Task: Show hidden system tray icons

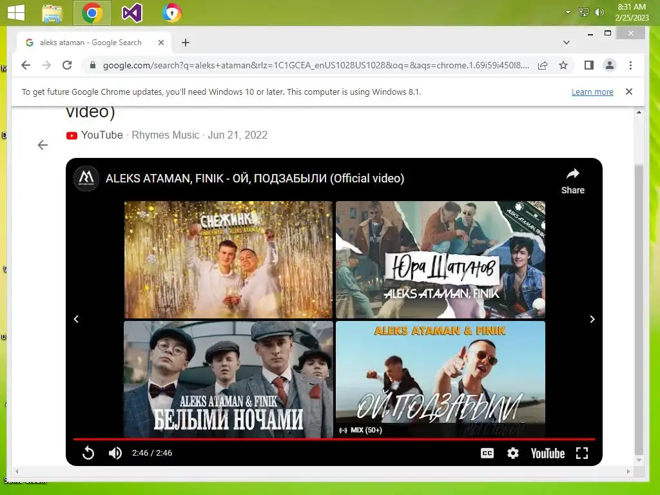Action: (x=568, y=12)
